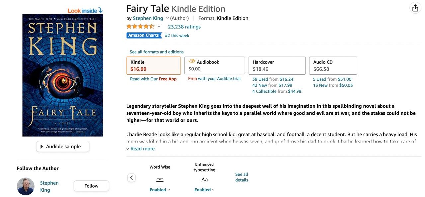Follow the author Stephen King
Screen dimensions: 425x197
[x=91, y=186]
